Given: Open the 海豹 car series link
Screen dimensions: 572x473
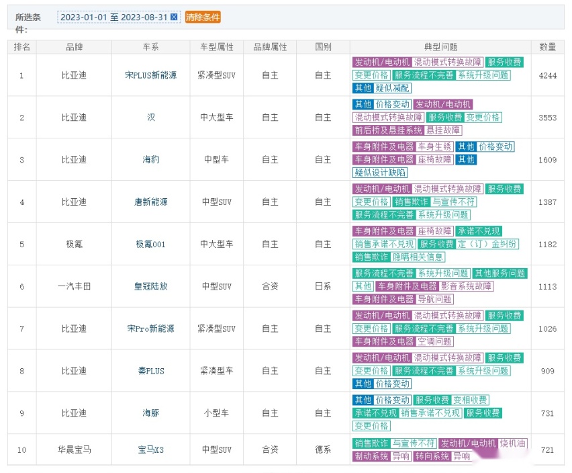Looking at the screenshot, I should [x=150, y=159].
